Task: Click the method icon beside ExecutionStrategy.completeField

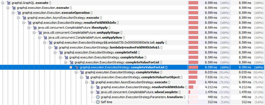Action: pyautogui.click(x=61, y=52)
